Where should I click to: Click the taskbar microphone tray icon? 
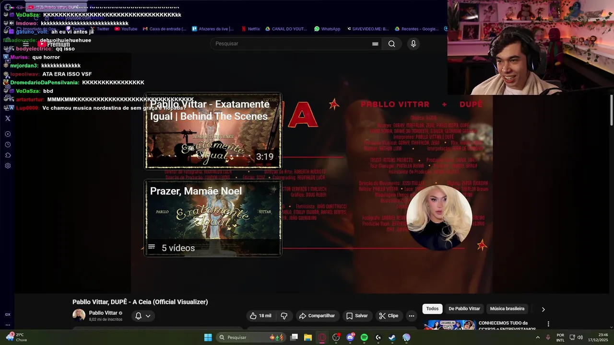point(548,337)
